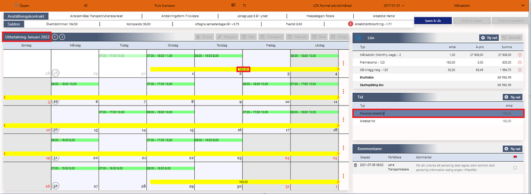Click the trash icon beside the comment
The height and width of the screenshot is (194, 531).
point(355,165)
